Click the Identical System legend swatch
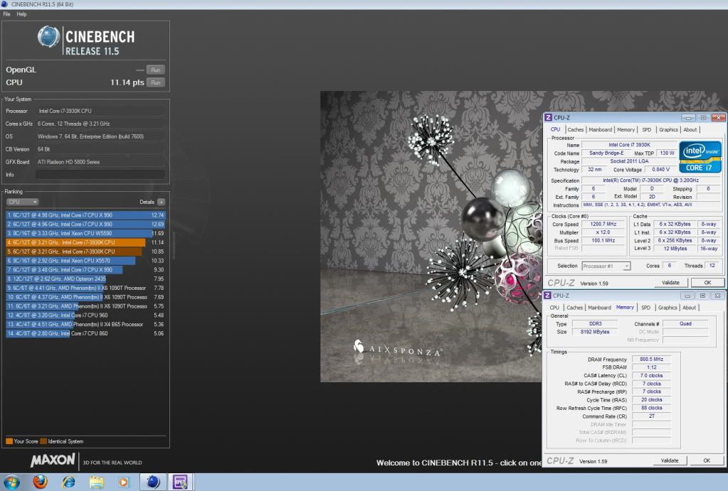Viewport: 728px width, 491px height. [x=43, y=441]
